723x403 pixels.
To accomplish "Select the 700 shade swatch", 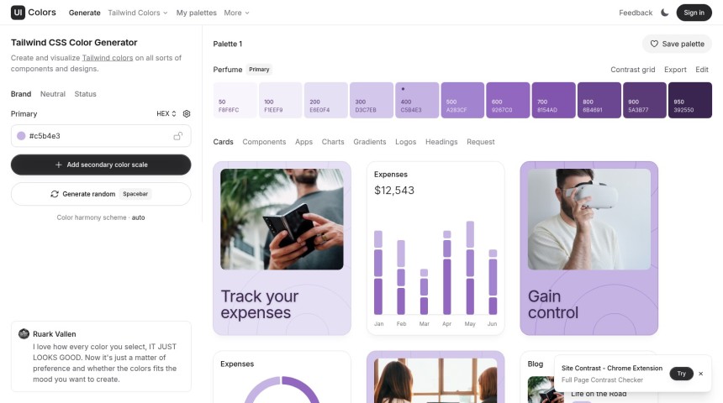I will pyautogui.click(x=554, y=101).
